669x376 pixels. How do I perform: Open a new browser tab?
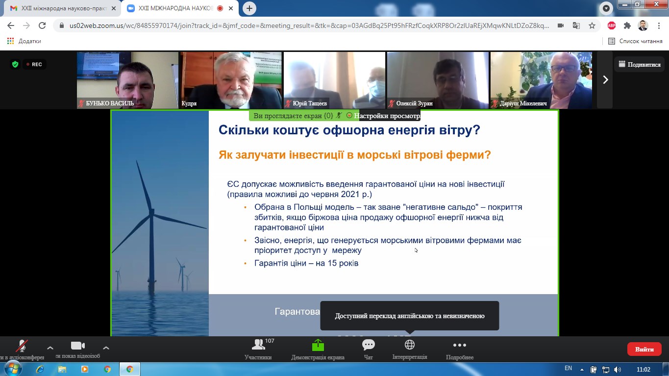249,8
